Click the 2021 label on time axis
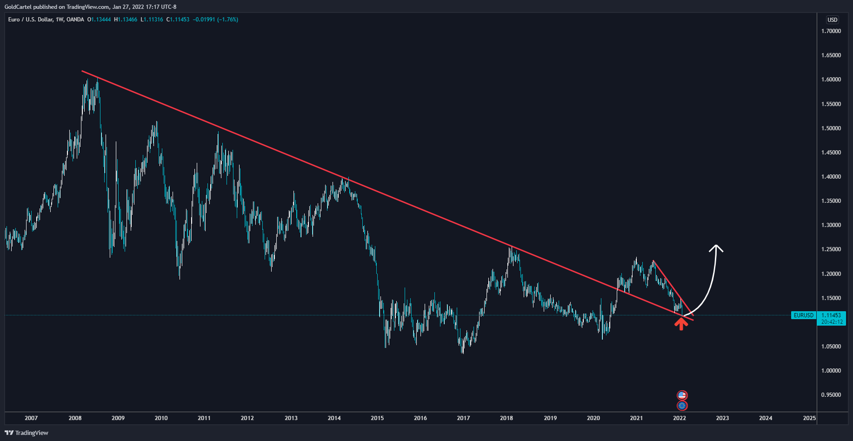The image size is (853, 441). point(636,418)
